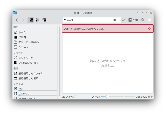Open back history dropdown arrow
The height and width of the screenshot is (114, 166).
[19, 22]
